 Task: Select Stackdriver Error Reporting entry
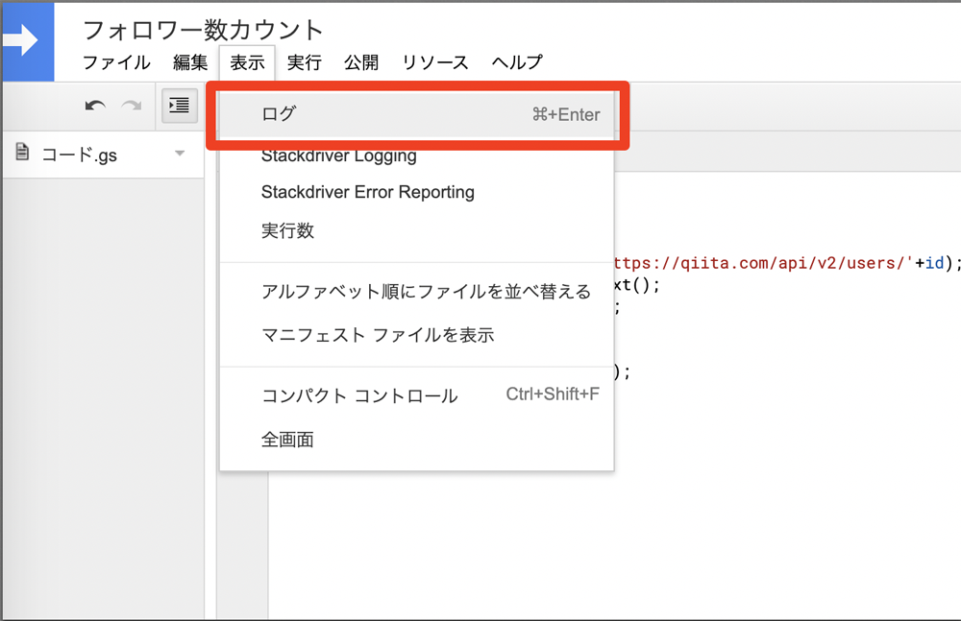click(417, 192)
